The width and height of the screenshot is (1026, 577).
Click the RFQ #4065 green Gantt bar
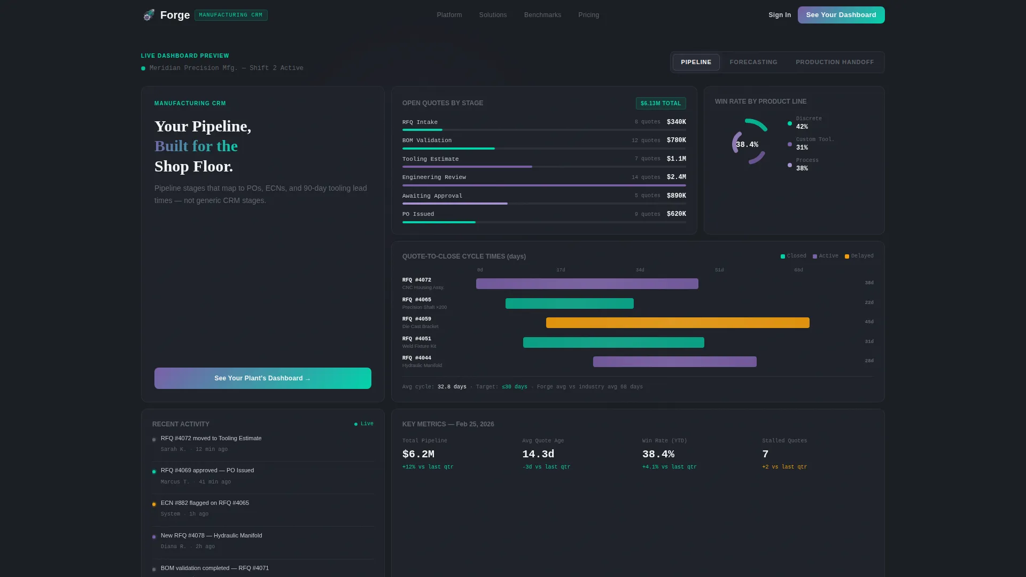point(570,303)
